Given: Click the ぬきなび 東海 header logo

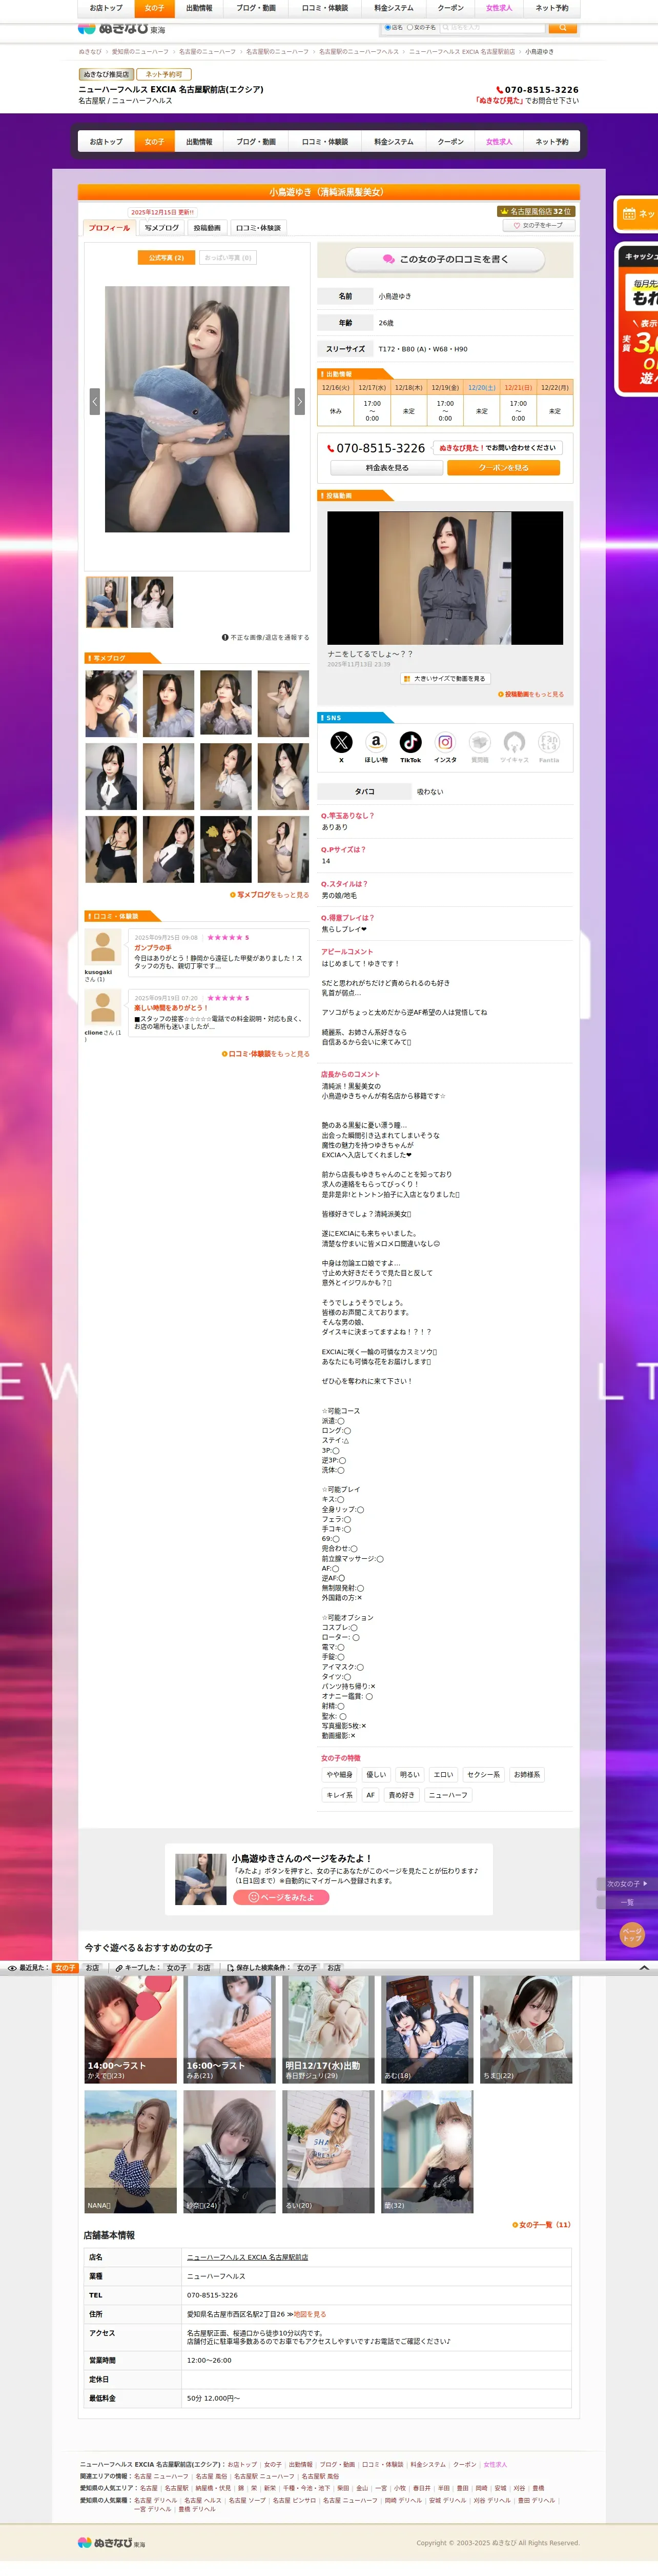Looking at the screenshot, I should point(122,29).
